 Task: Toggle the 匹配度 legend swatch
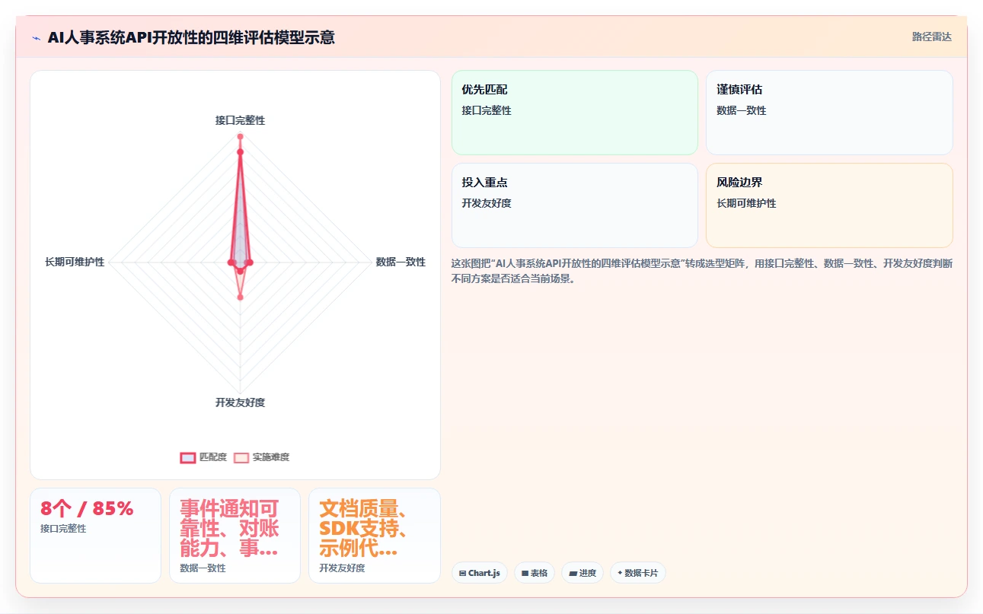pyautogui.click(x=188, y=457)
